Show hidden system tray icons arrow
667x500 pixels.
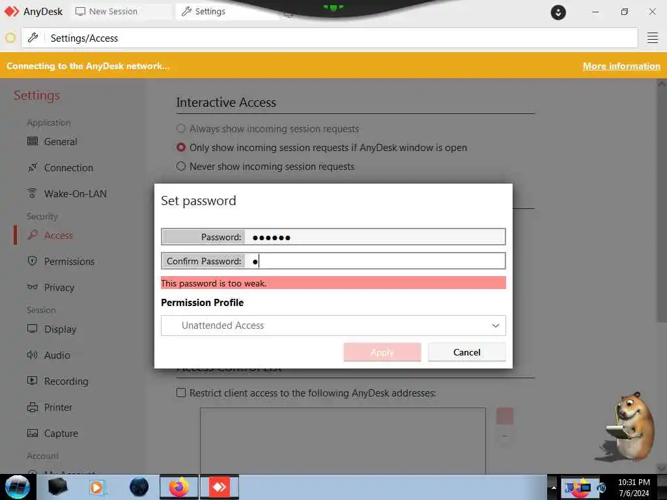click(554, 487)
